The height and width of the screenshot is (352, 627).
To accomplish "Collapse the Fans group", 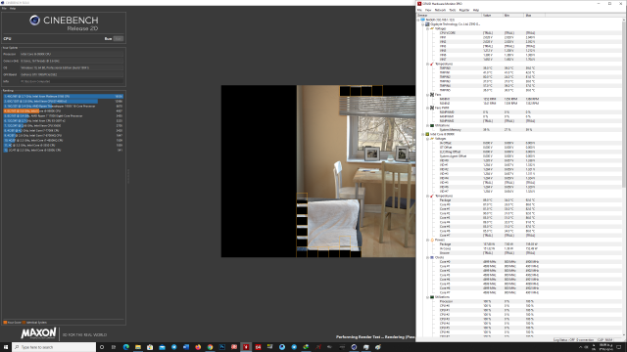I will [x=427, y=95].
